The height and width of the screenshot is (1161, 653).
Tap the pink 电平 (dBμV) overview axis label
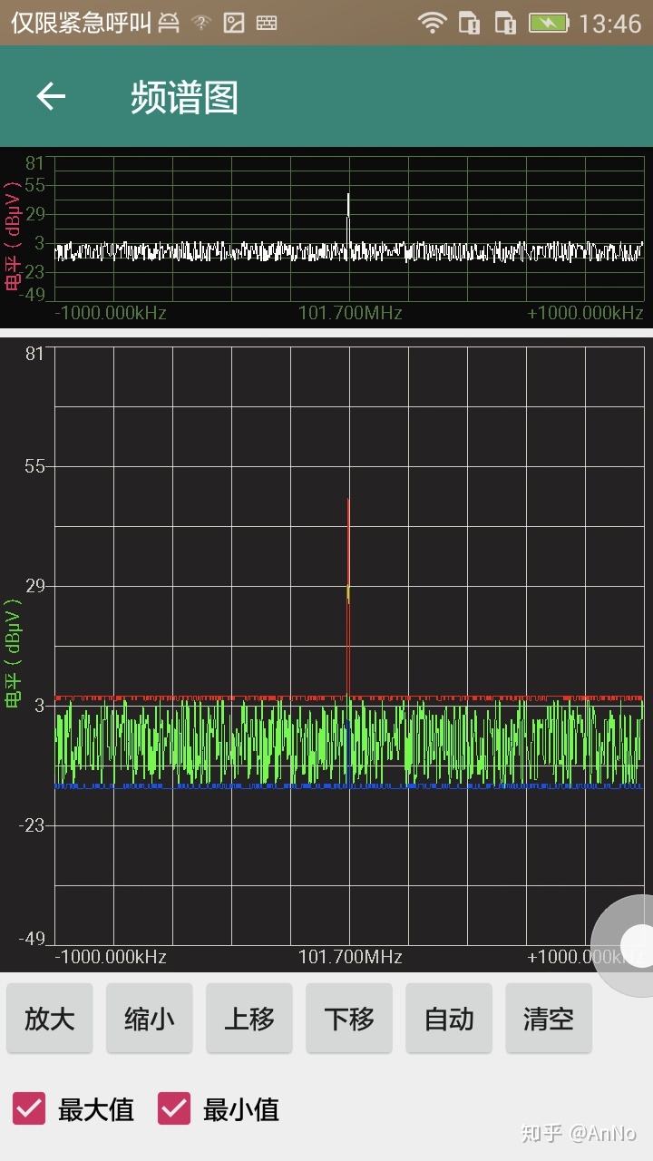click(x=13, y=236)
